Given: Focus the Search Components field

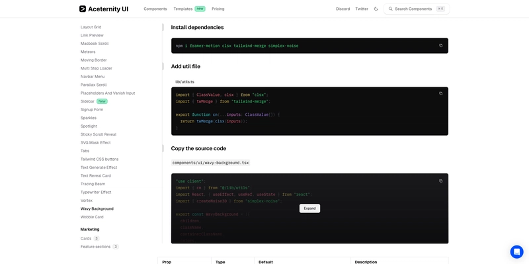Looking at the screenshot, I should [417, 9].
